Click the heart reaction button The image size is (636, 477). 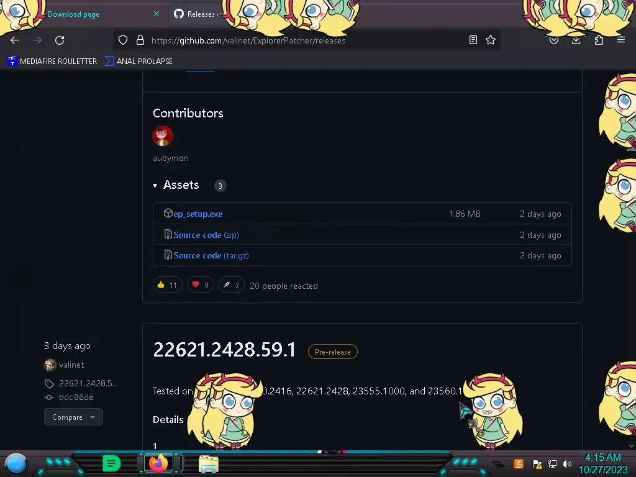pyautogui.click(x=201, y=285)
